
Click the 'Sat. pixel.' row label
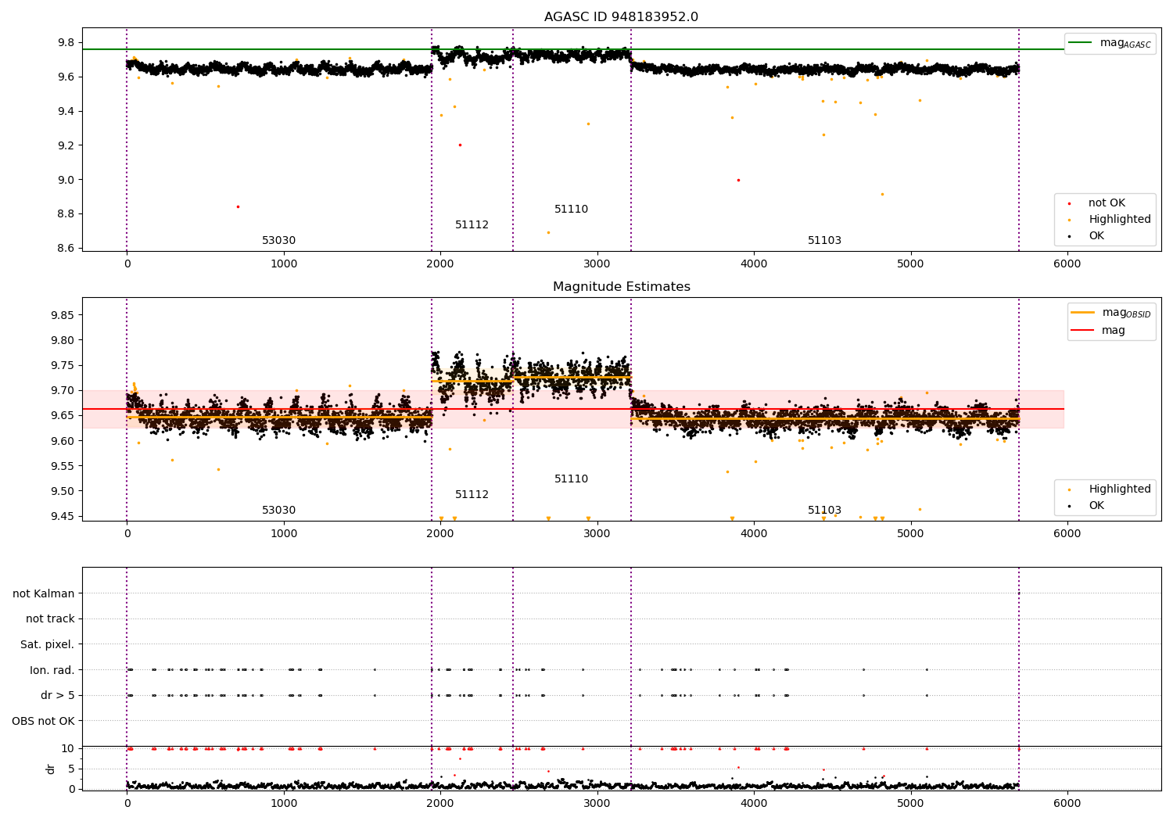pos(47,644)
